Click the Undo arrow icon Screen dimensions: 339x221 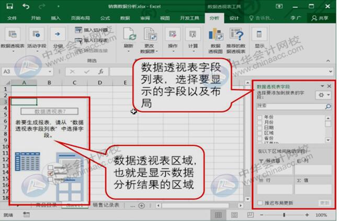point(26,6)
